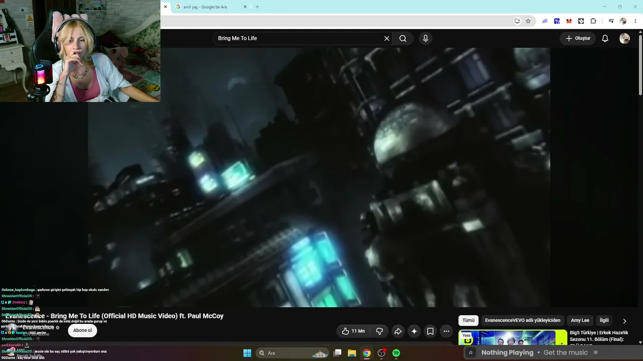This screenshot has height=361, width=643.
Task: Open Spotify from the taskbar
Action: (396, 353)
